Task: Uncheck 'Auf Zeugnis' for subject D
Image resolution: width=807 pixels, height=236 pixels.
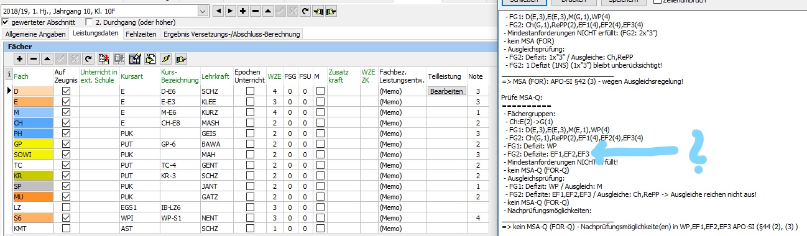Action: (67, 91)
